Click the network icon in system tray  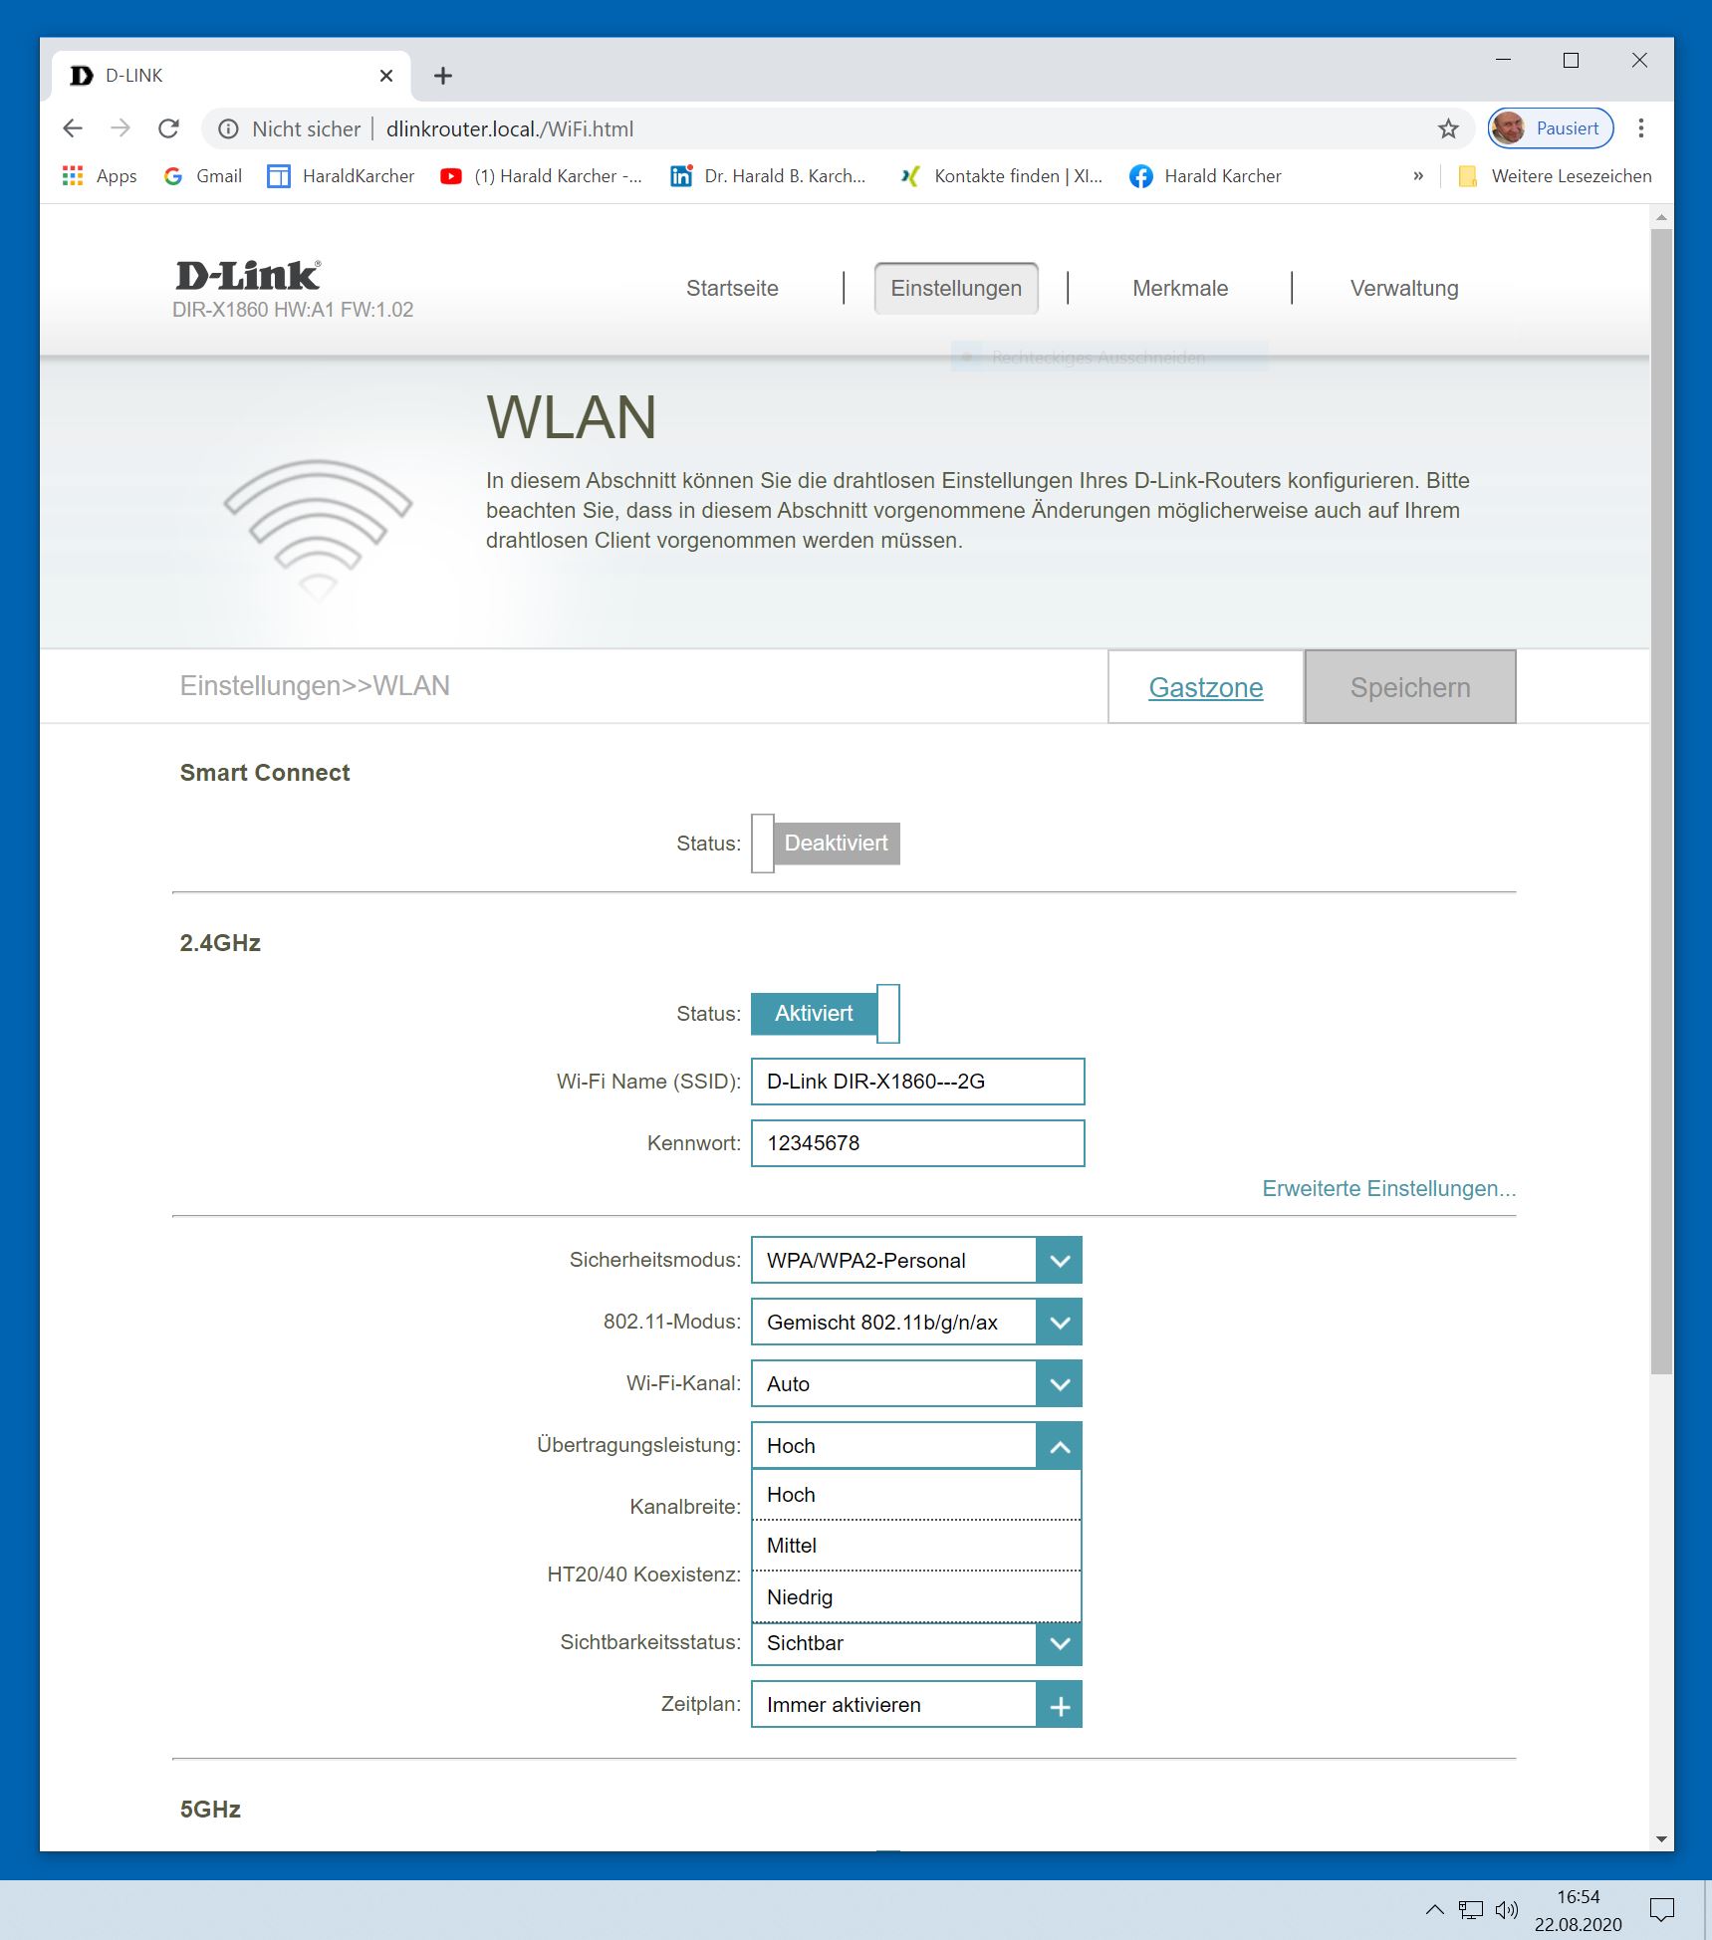(x=1471, y=1909)
